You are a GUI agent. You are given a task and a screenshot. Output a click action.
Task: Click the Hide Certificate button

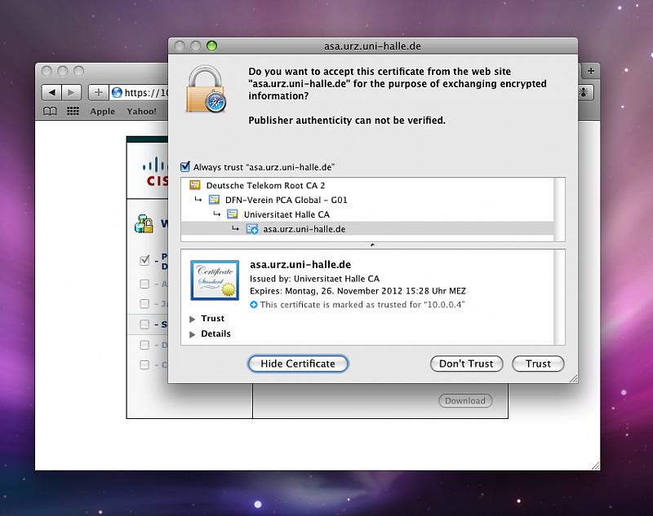point(298,364)
